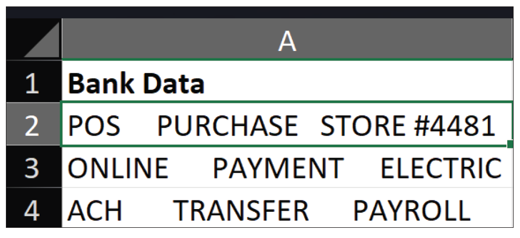Click the word PAYMENT in row 3
The image size is (520, 238).
pyautogui.click(x=278, y=169)
